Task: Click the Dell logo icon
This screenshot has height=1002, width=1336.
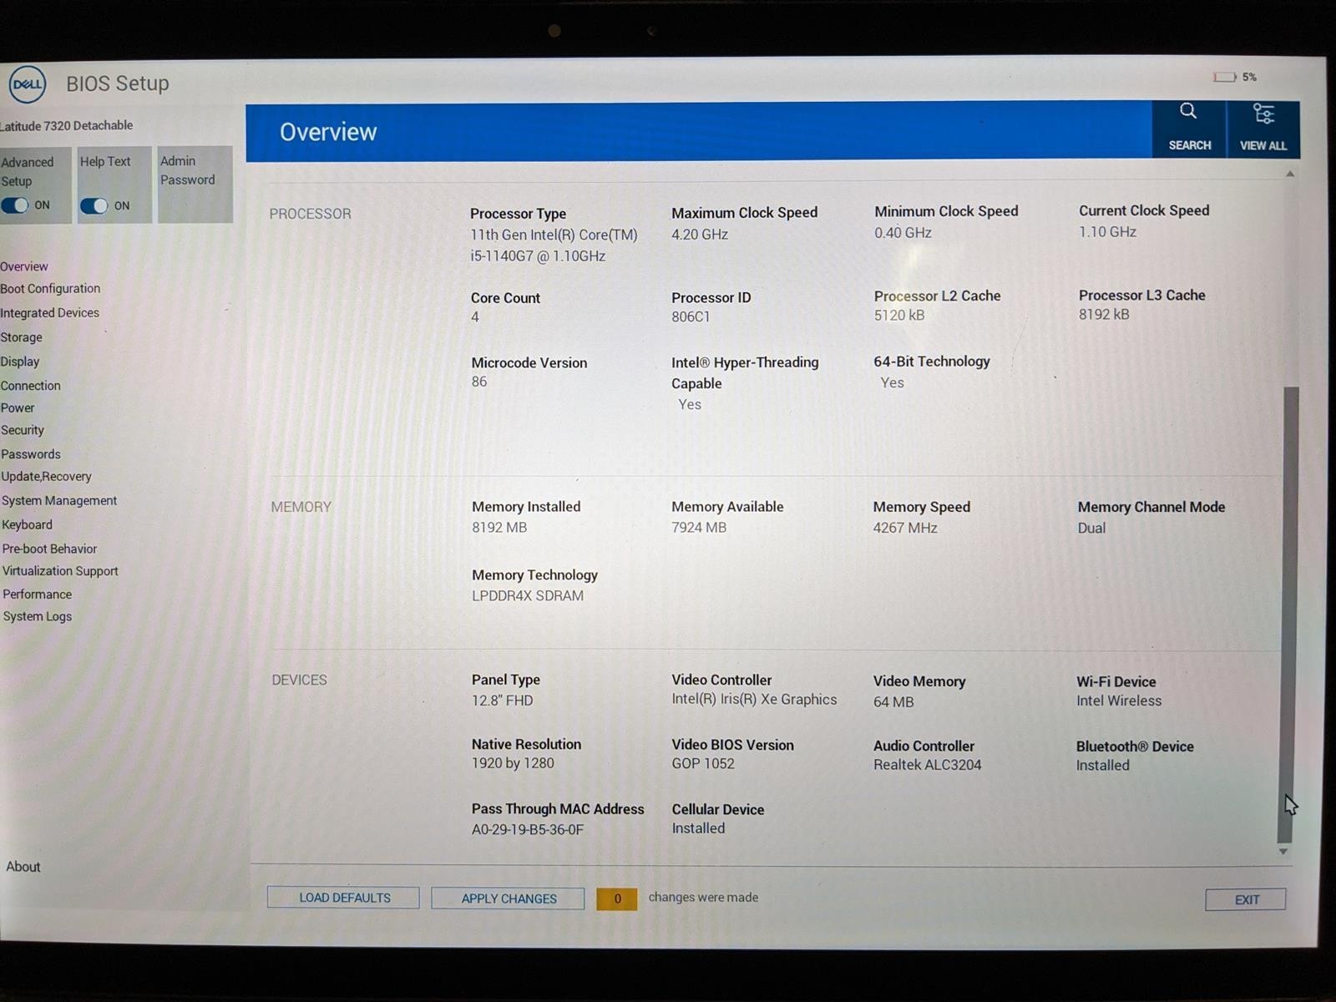Action: [27, 84]
